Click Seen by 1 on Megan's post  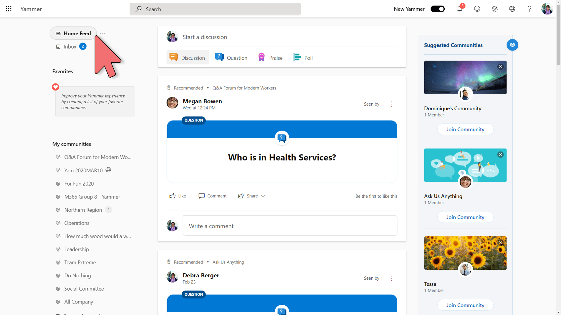373,104
